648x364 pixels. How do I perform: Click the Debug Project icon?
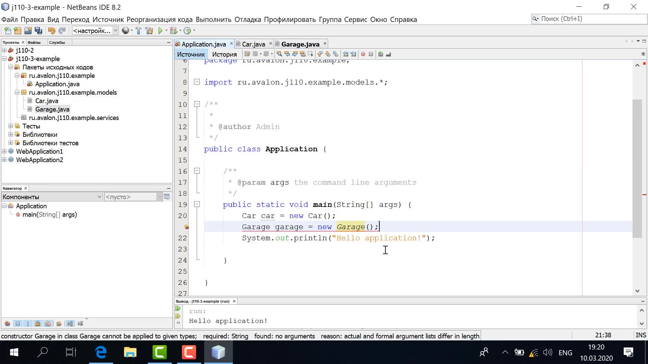coord(174,31)
